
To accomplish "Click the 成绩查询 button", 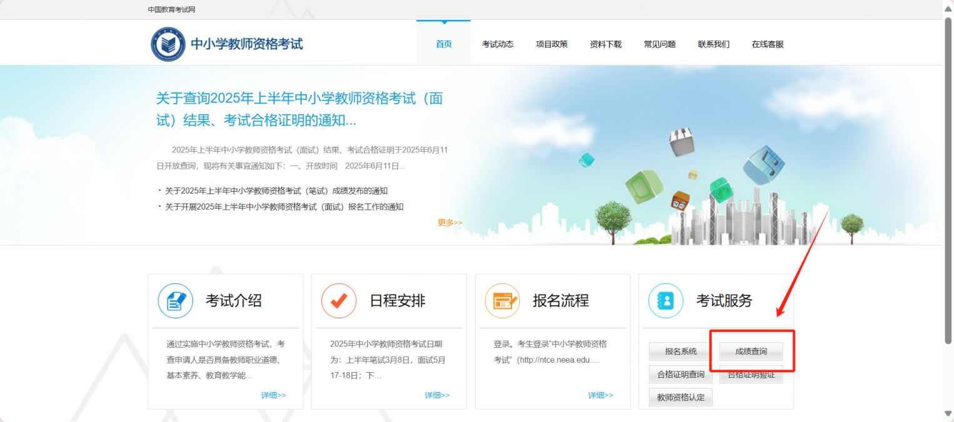I will click(751, 351).
